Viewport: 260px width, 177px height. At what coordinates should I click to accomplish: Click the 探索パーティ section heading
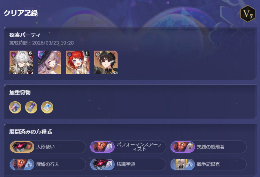coord(25,35)
